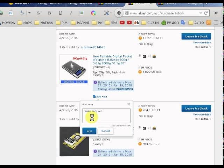Open the address bar history dropdown arrow
The height and width of the screenshot is (168, 224).
(x=201, y=13)
